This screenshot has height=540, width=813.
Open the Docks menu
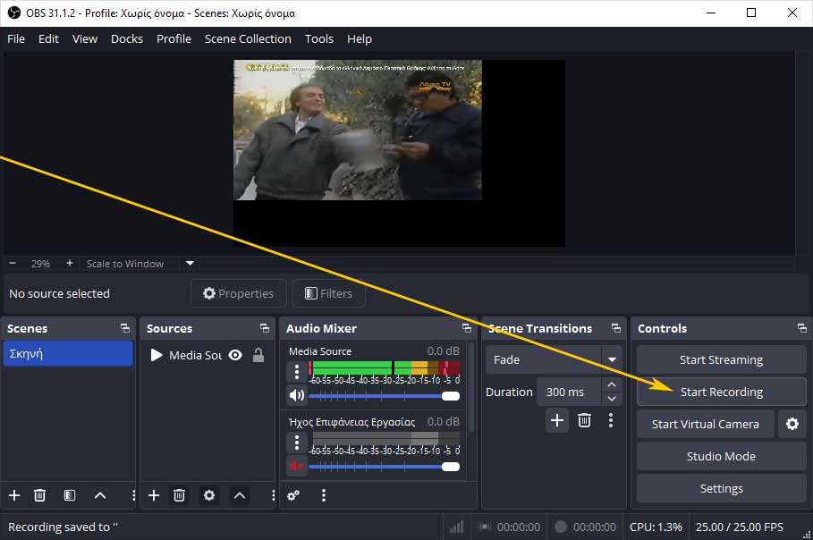tap(126, 38)
